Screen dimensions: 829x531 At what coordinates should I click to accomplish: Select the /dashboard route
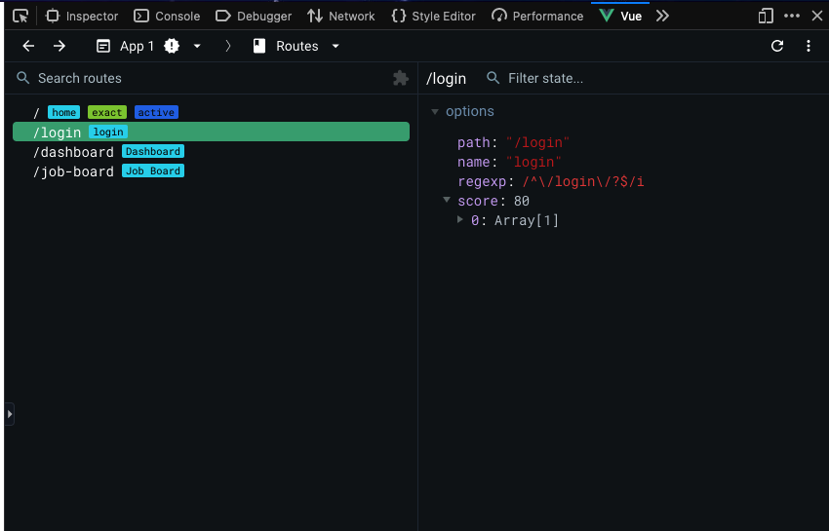pyautogui.click(x=73, y=152)
